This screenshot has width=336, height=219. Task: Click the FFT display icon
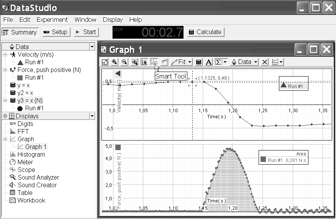[13, 131]
